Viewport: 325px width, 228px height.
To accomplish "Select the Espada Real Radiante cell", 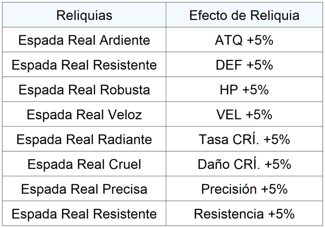I will click(84, 140).
